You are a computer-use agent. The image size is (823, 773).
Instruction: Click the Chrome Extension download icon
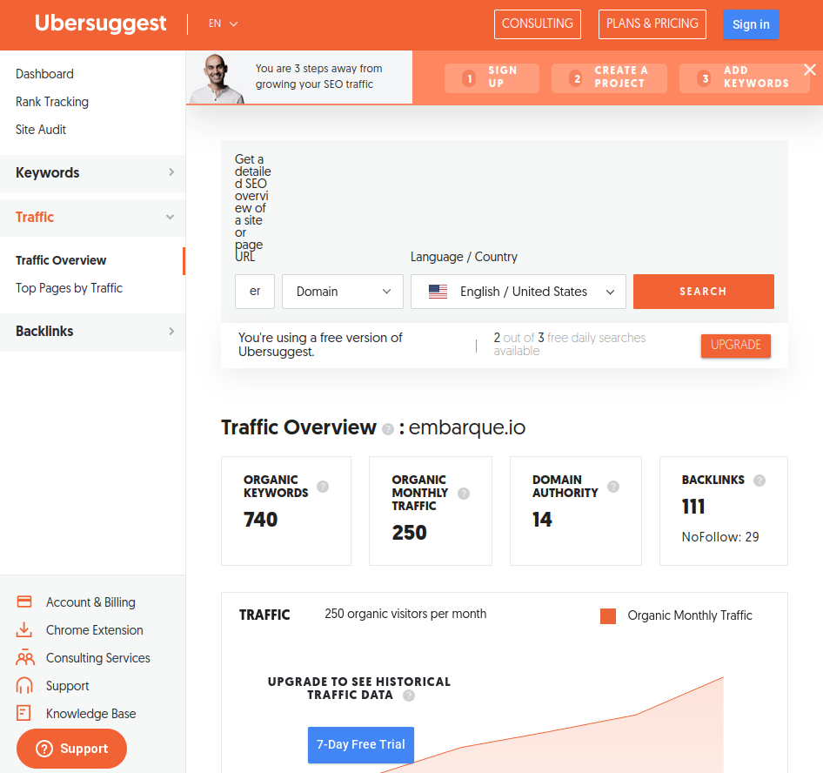pos(24,629)
